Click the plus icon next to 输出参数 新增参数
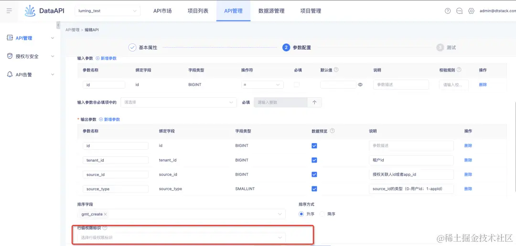 point(101,119)
